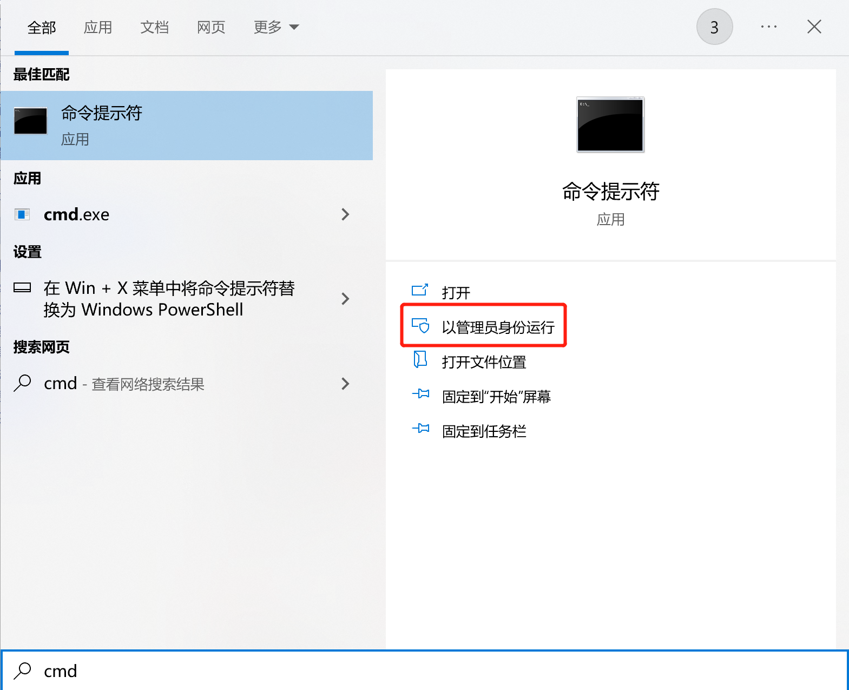
Task: Click the admin shield icon
Action: tap(420, 326)
